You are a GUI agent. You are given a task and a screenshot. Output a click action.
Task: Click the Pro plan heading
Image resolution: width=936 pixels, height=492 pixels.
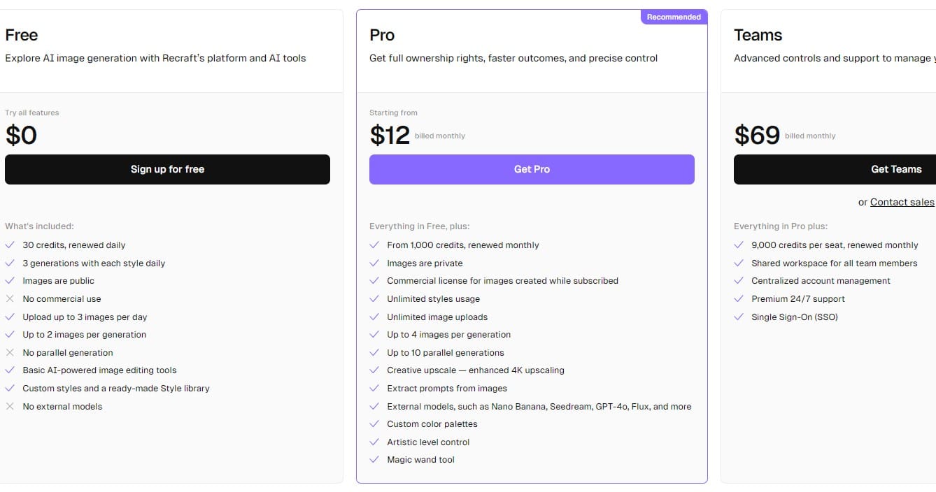382,35
